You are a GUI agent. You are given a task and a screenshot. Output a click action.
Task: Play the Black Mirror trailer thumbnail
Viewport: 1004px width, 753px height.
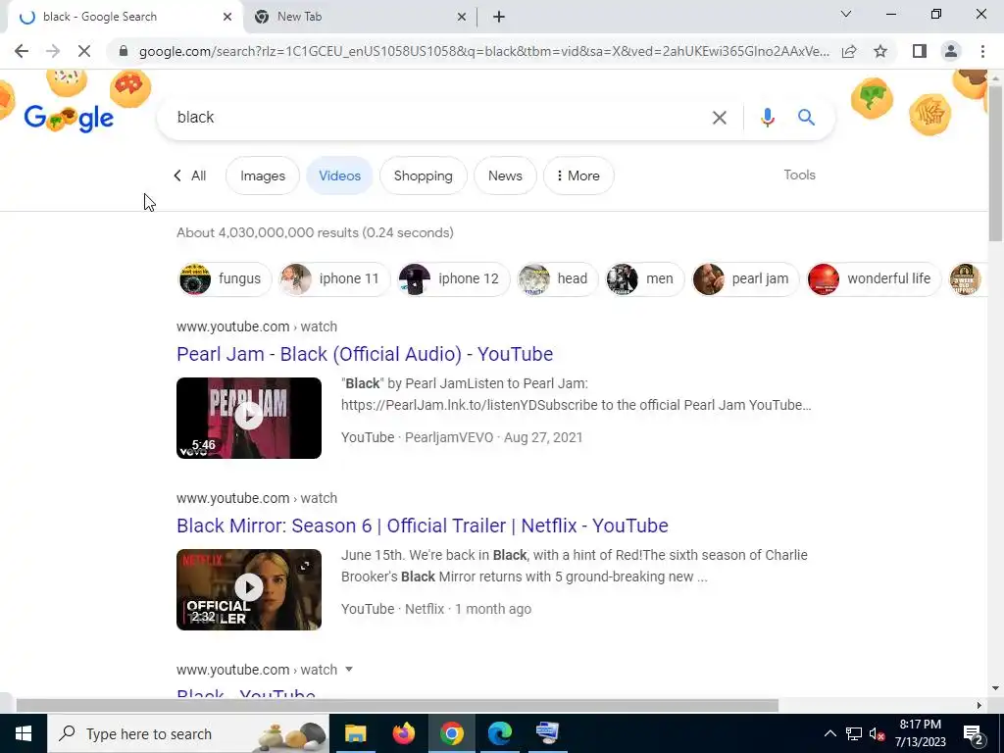[249, 589]
